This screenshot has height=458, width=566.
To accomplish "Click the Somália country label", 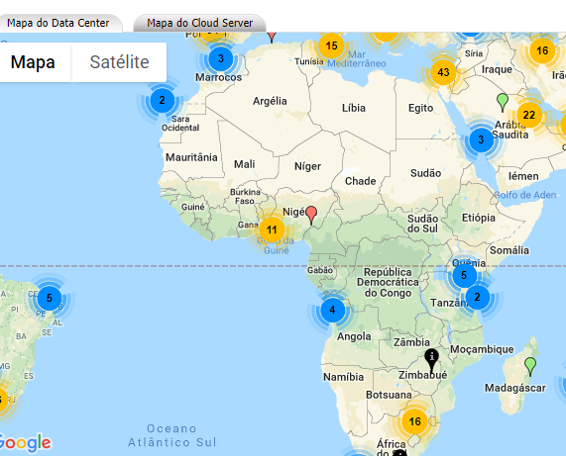I will coord(509,250).
